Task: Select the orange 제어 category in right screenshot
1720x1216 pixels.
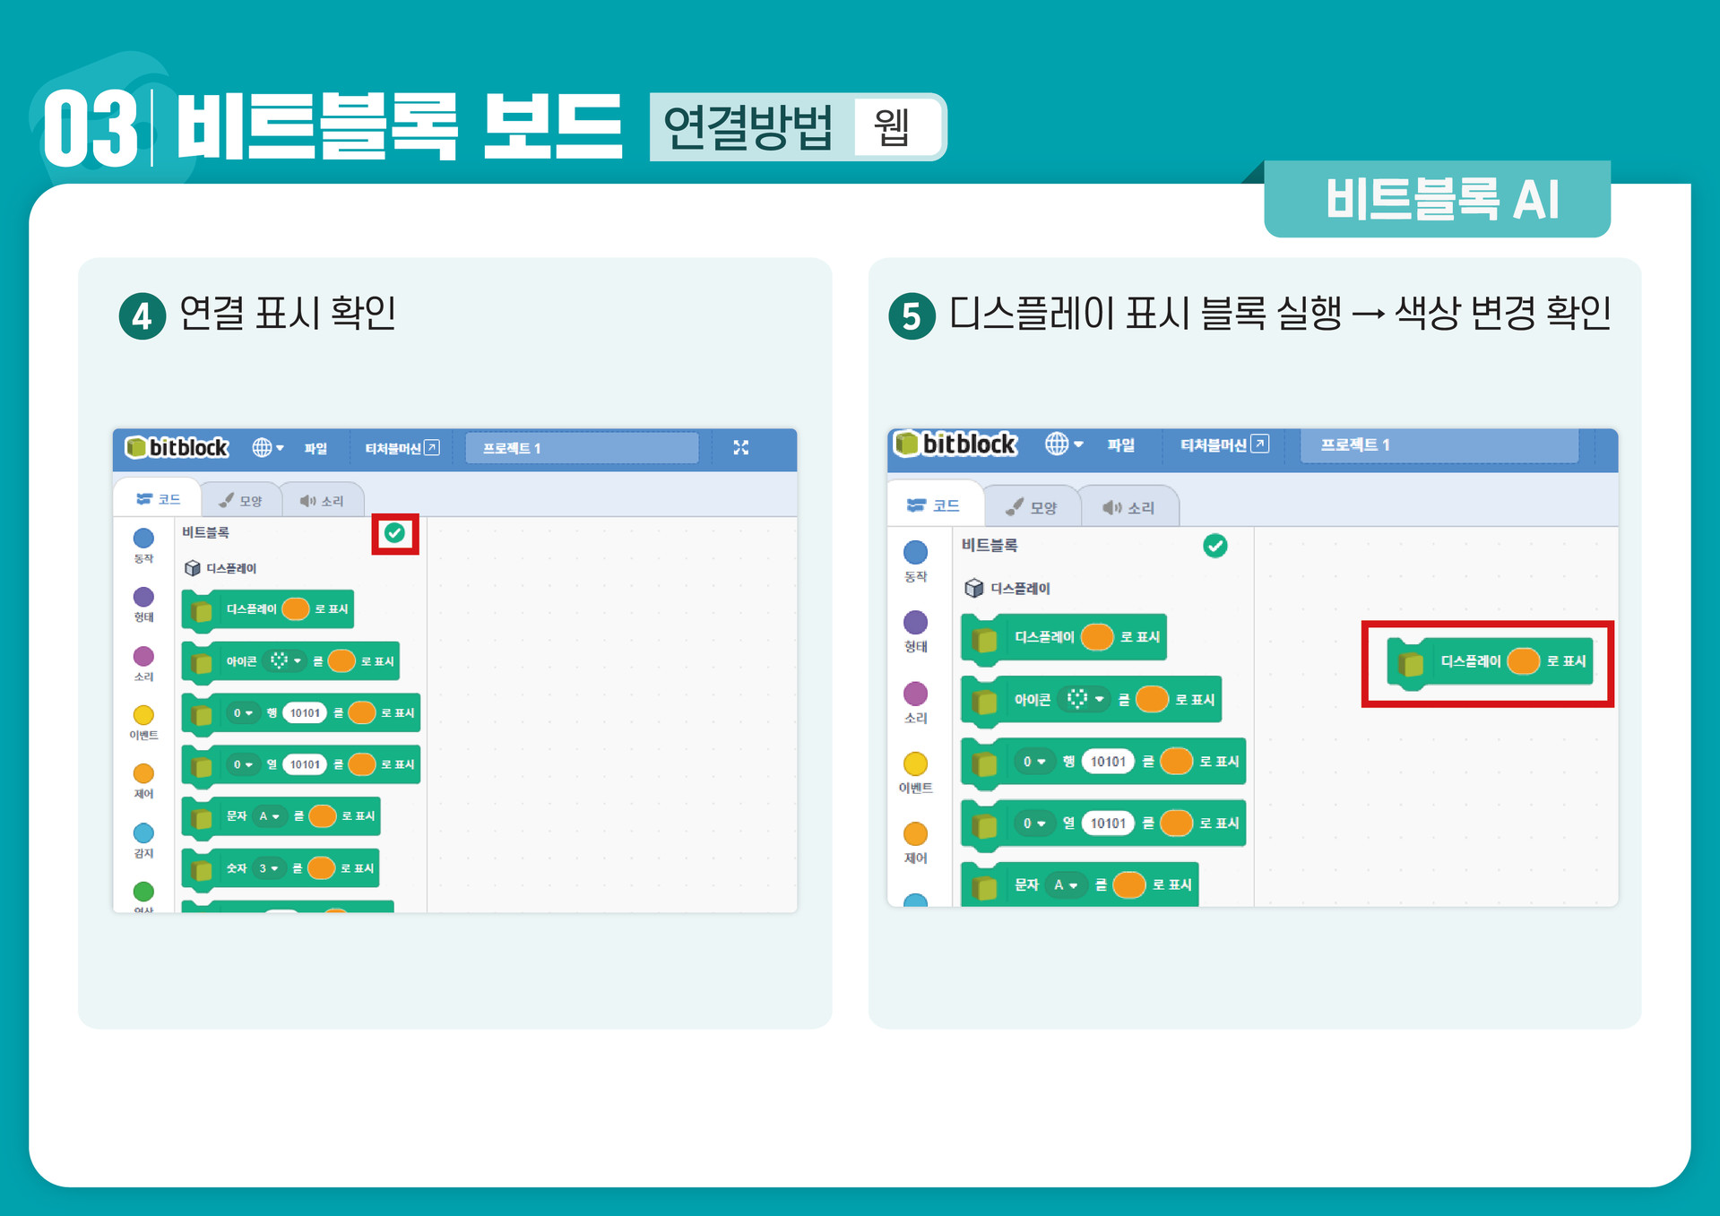Action: coord(915,833)
